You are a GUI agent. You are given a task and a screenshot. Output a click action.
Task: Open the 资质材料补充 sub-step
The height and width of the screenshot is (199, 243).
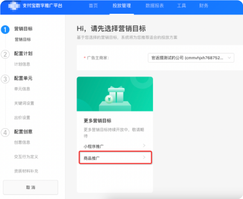coord(26,171)
